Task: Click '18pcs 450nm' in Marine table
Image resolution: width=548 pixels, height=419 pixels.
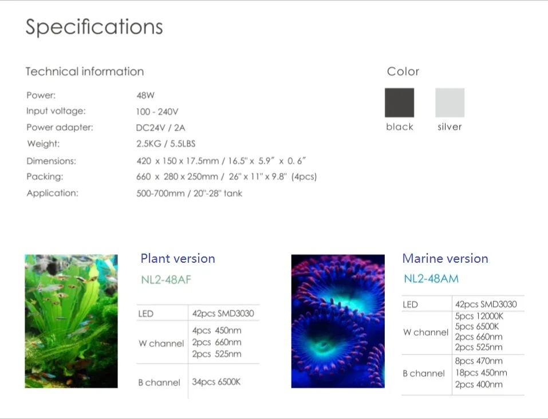Action: [x=481, y=373]
